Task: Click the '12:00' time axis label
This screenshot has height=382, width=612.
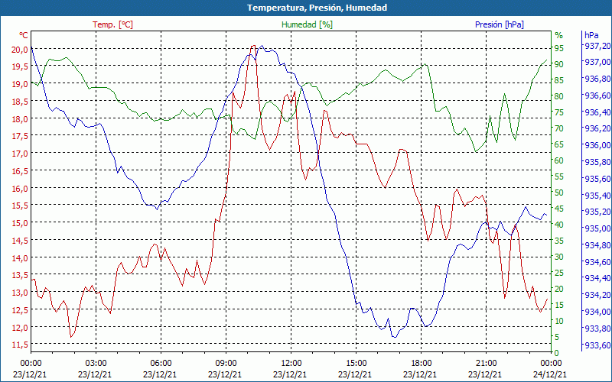Action: (291, 364)
